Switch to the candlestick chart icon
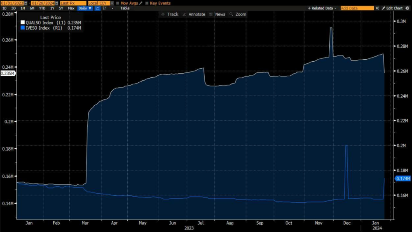The width and height of the screenshot is (412, 232). coord(104,8)
